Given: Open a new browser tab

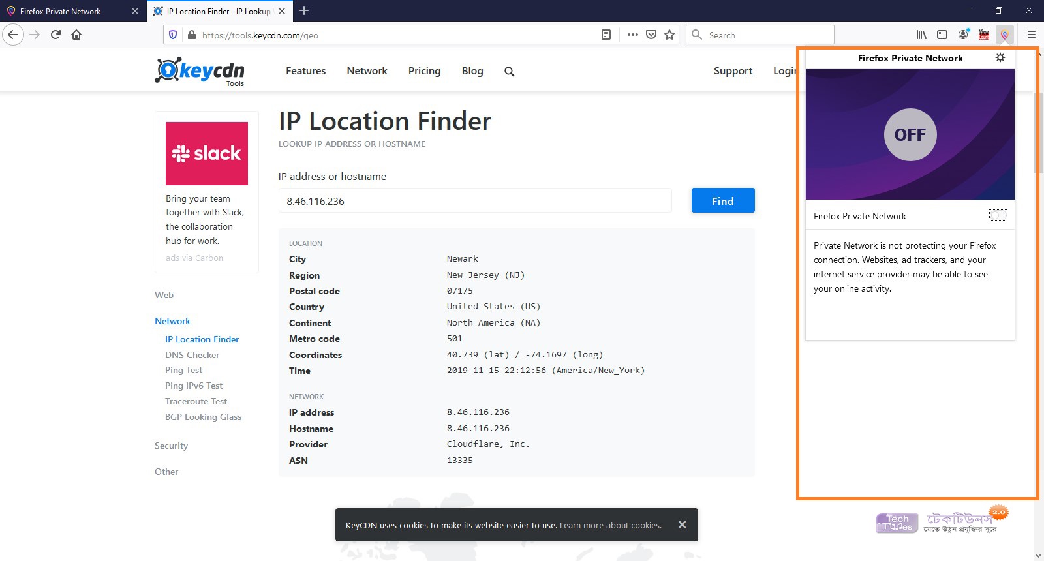Looking at the screenshot, I should click(x=304, y=10).
